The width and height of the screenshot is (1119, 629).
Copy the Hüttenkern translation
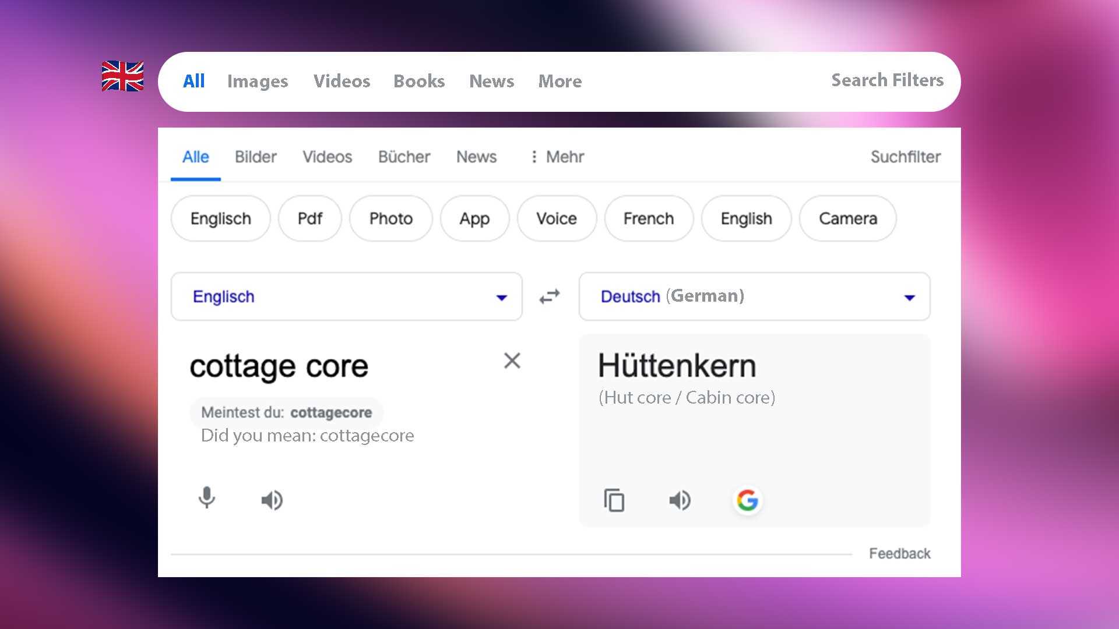(x=614, y=500)
